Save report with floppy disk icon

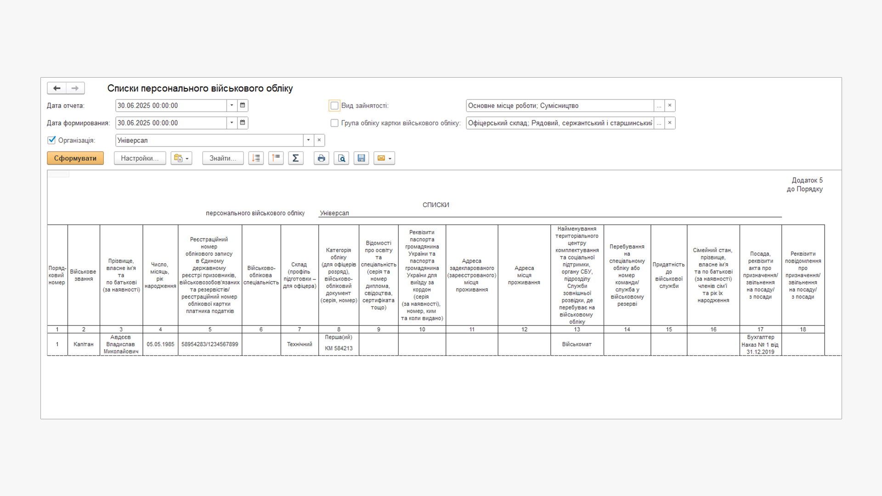(x=361, y=158)
